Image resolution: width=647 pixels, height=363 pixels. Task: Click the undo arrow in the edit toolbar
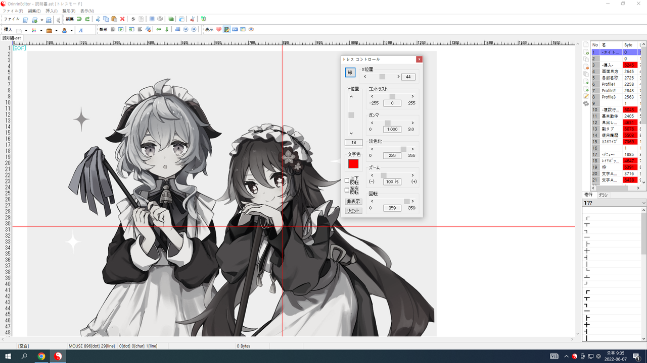(x=79, y=19)
